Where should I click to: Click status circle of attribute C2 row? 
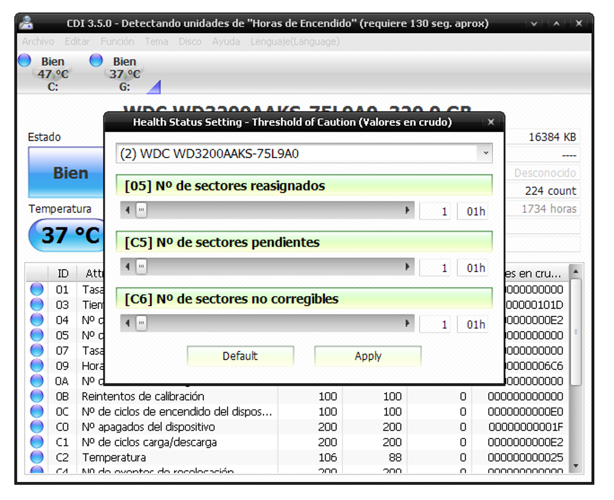[x=37, y=457]
